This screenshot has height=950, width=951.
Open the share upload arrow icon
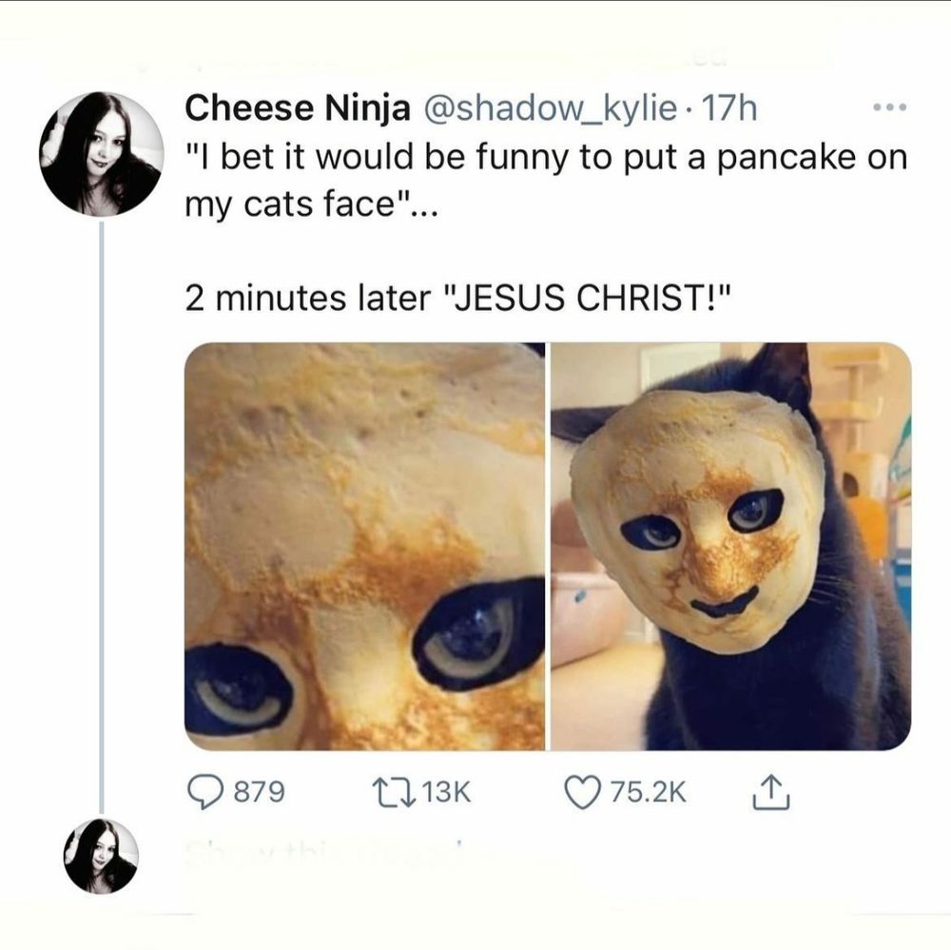(x=769, y=790)
